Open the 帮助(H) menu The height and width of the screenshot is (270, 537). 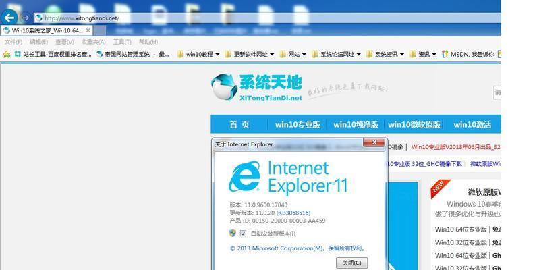(x=148, y=42)
